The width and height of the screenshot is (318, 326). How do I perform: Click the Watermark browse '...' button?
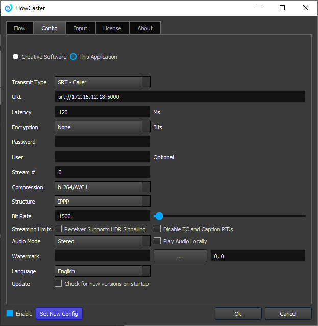[180, 256]
